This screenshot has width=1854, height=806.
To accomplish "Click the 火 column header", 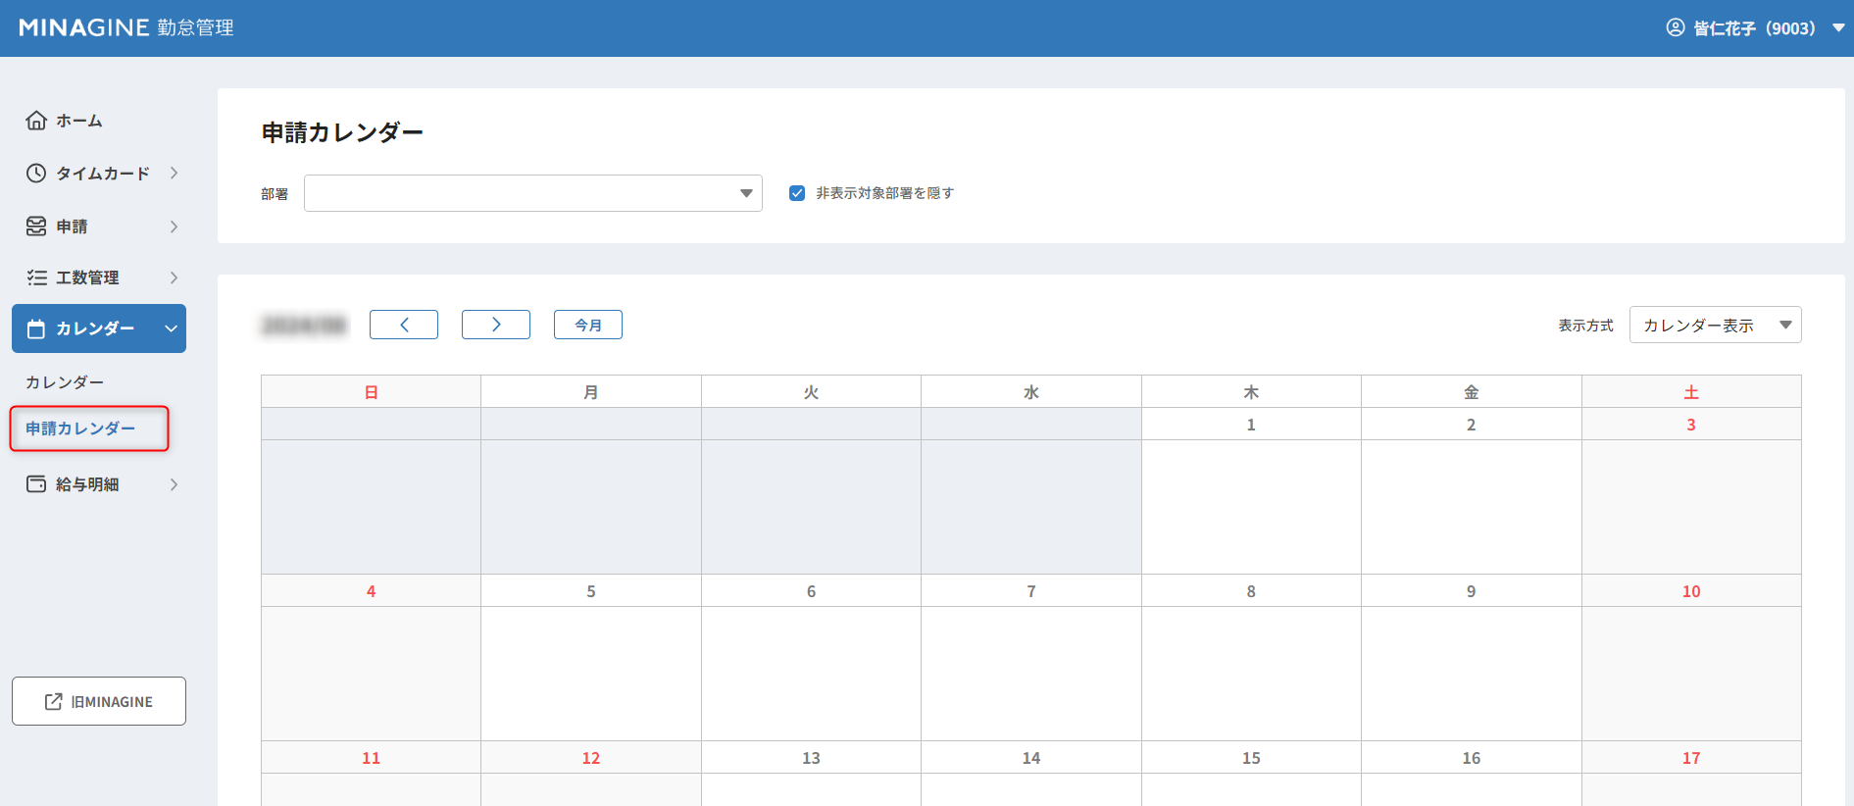I will pos(811,392).
